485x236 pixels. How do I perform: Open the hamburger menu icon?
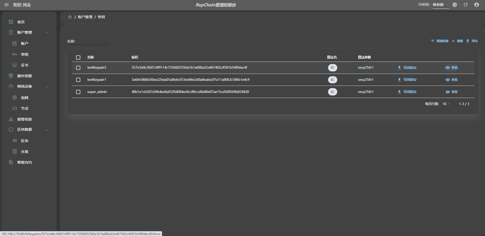point(7,5)
